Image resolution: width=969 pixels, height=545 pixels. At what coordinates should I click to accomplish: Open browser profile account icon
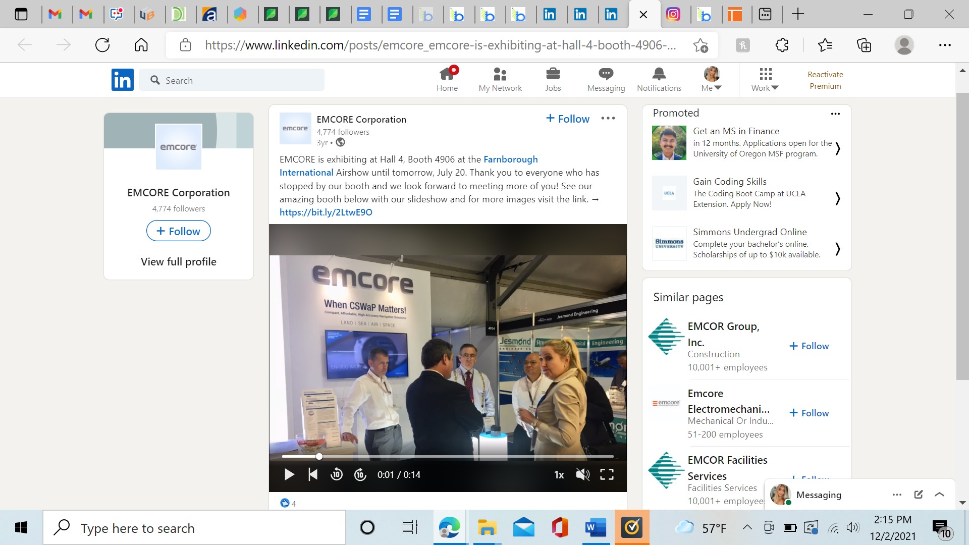[x=904, y=45]
